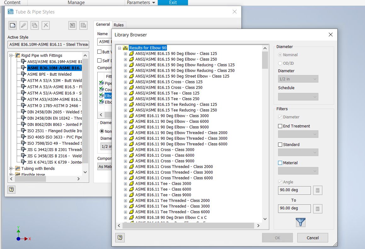Toggle the Diameter filter checkbox

(280, 117)
